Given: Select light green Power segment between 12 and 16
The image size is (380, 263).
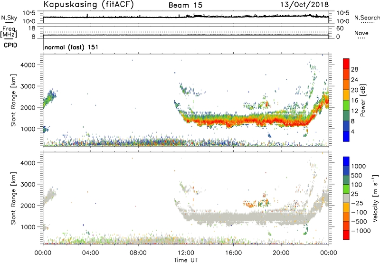Looking at the screenshot, I should (346, 105).
